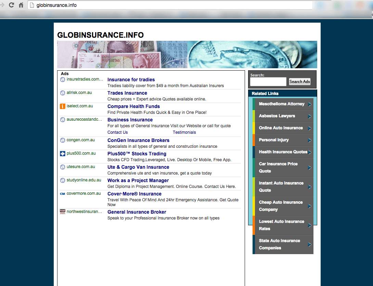Image resolution: width=373 pixels, height=286 pixels.
Task: Click inside the Search text box
Action: coord(268,82)
